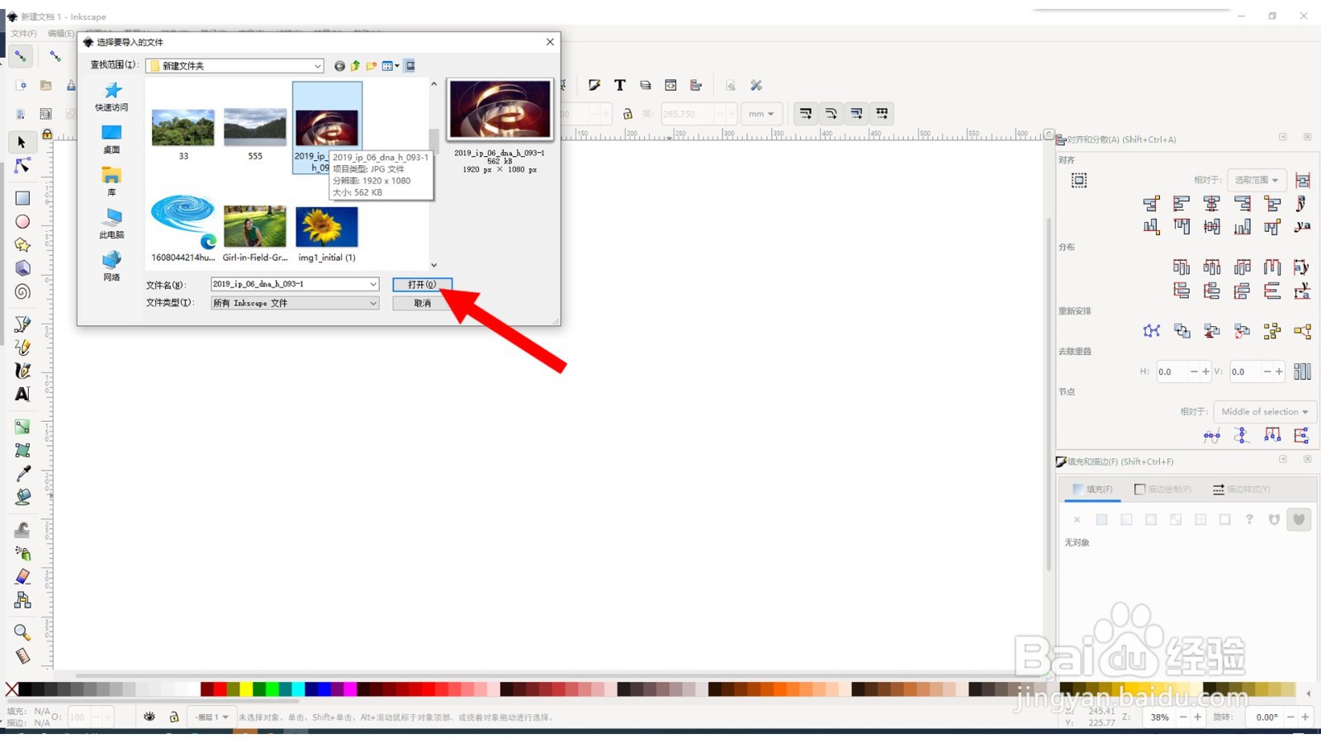
Task: Open layer selector dropdown in status bar
Action: pyautogui.click(x=211, y=717)
